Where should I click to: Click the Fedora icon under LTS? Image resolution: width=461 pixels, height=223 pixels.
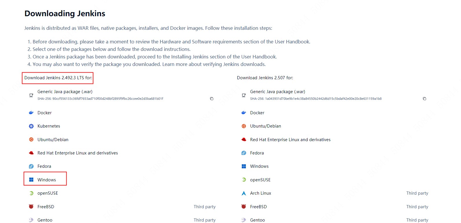(x=31, y=166)
